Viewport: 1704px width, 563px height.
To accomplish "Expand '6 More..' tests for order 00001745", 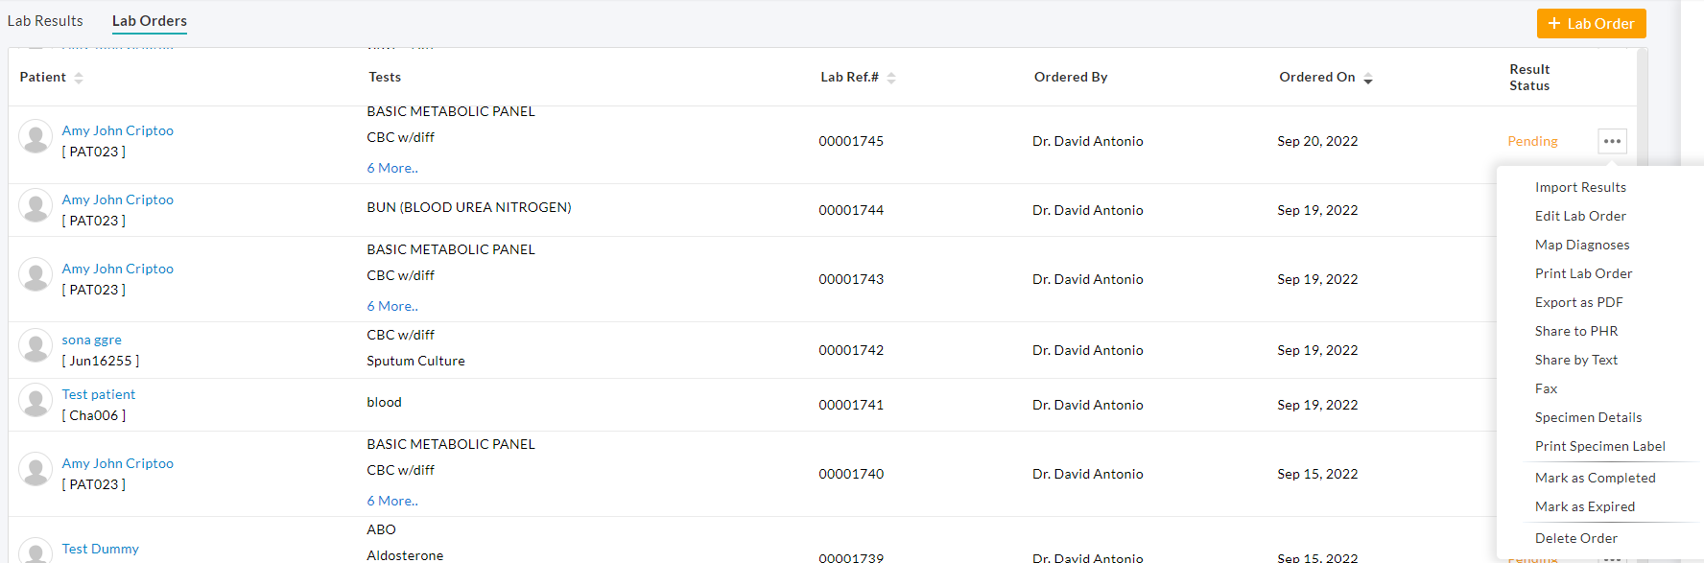I will pyautogui.click(x=392, y=168).
